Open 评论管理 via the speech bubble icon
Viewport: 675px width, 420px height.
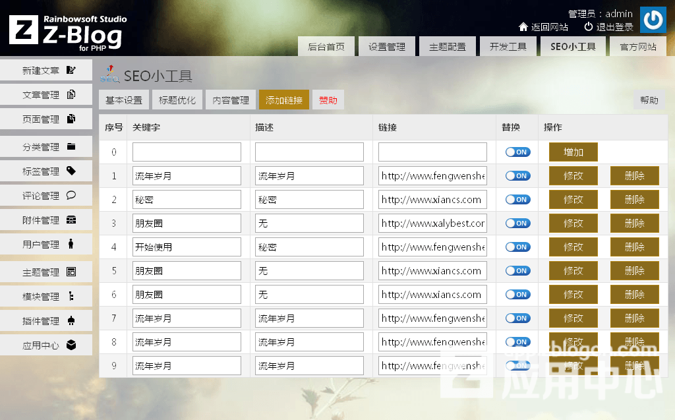73,195
